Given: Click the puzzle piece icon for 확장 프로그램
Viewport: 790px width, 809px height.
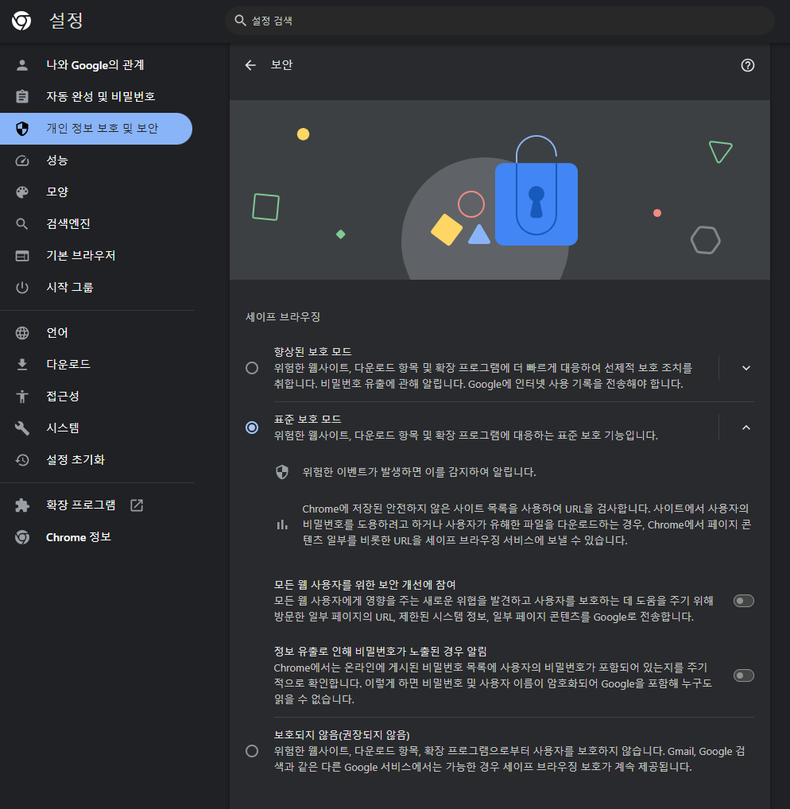Looking at the screenshot, I should (x=22, y=505).
